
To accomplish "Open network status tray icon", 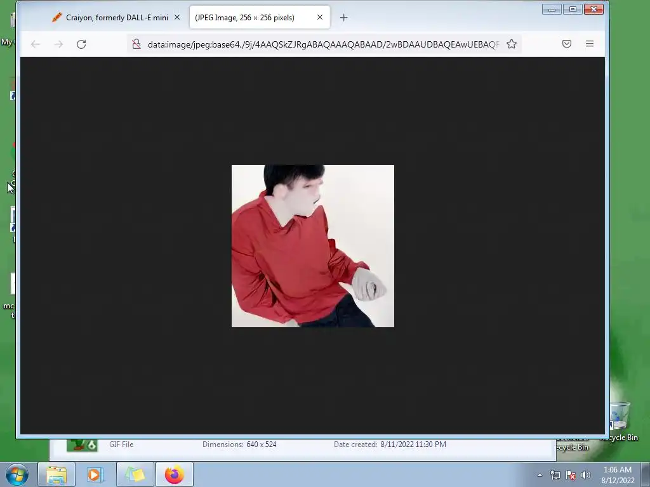I will tap(555, 475).
